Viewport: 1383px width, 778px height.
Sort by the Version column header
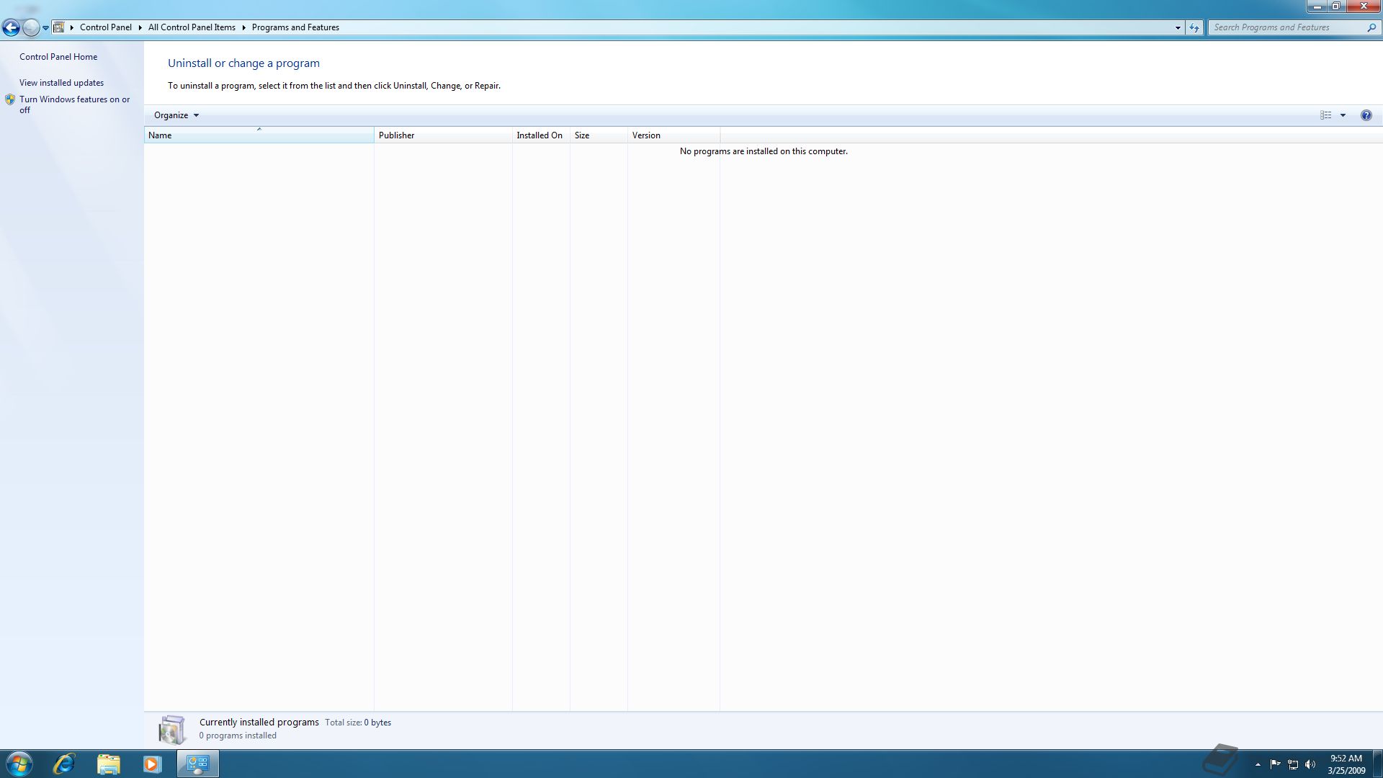click(673, 135)
